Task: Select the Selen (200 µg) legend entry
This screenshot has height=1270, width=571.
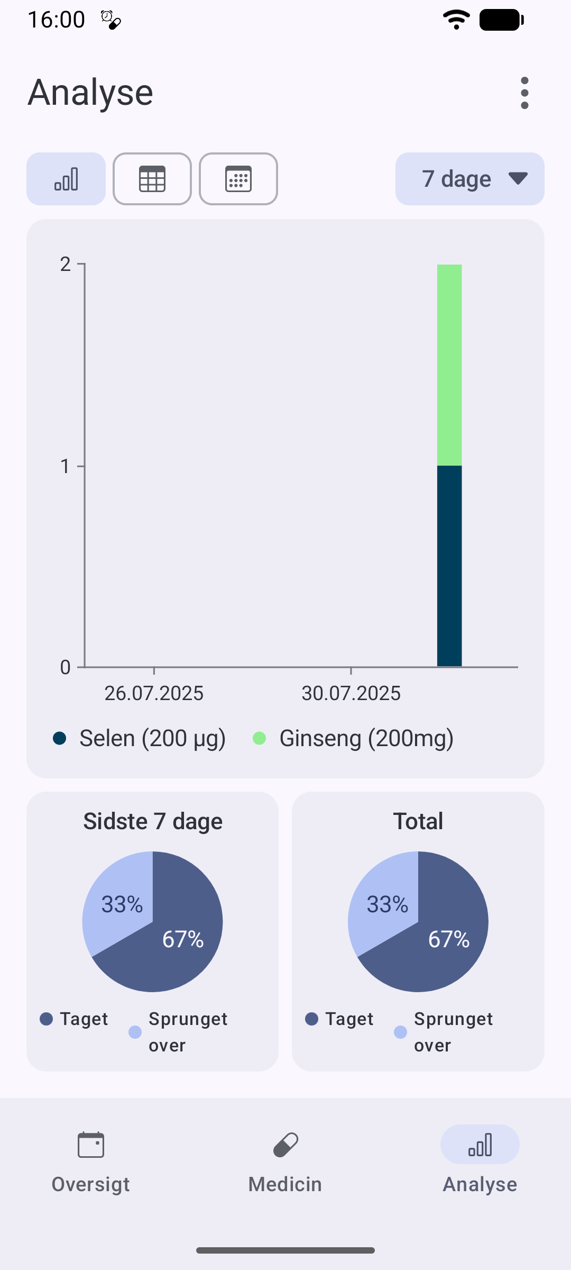Action: pos(140,738)
